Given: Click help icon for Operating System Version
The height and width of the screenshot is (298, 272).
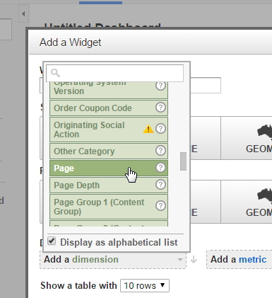Looking at the screenshot, I should tap(160, 86).
